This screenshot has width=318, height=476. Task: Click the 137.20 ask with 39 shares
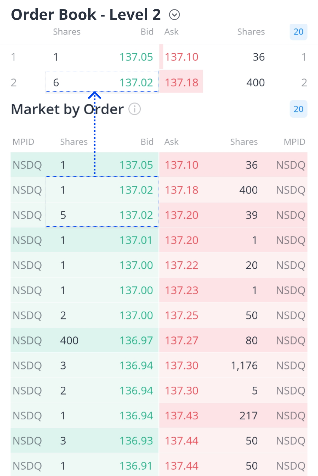[x=233, y=215]
